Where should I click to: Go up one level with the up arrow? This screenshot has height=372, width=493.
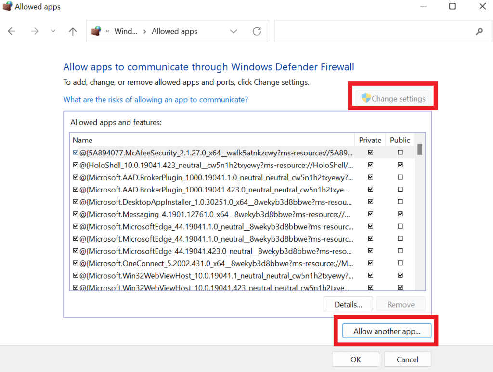click(x=73, y=31)
